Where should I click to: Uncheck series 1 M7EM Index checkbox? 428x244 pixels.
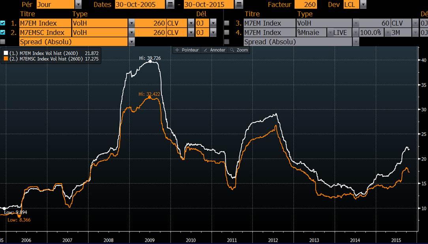click(x=3, y=23)
